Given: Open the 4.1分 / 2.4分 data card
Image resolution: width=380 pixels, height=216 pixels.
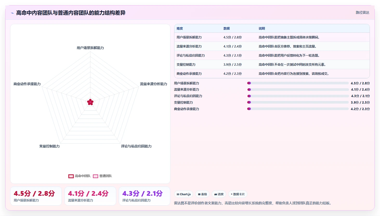Looking at the screenshot, I should 90,196.
